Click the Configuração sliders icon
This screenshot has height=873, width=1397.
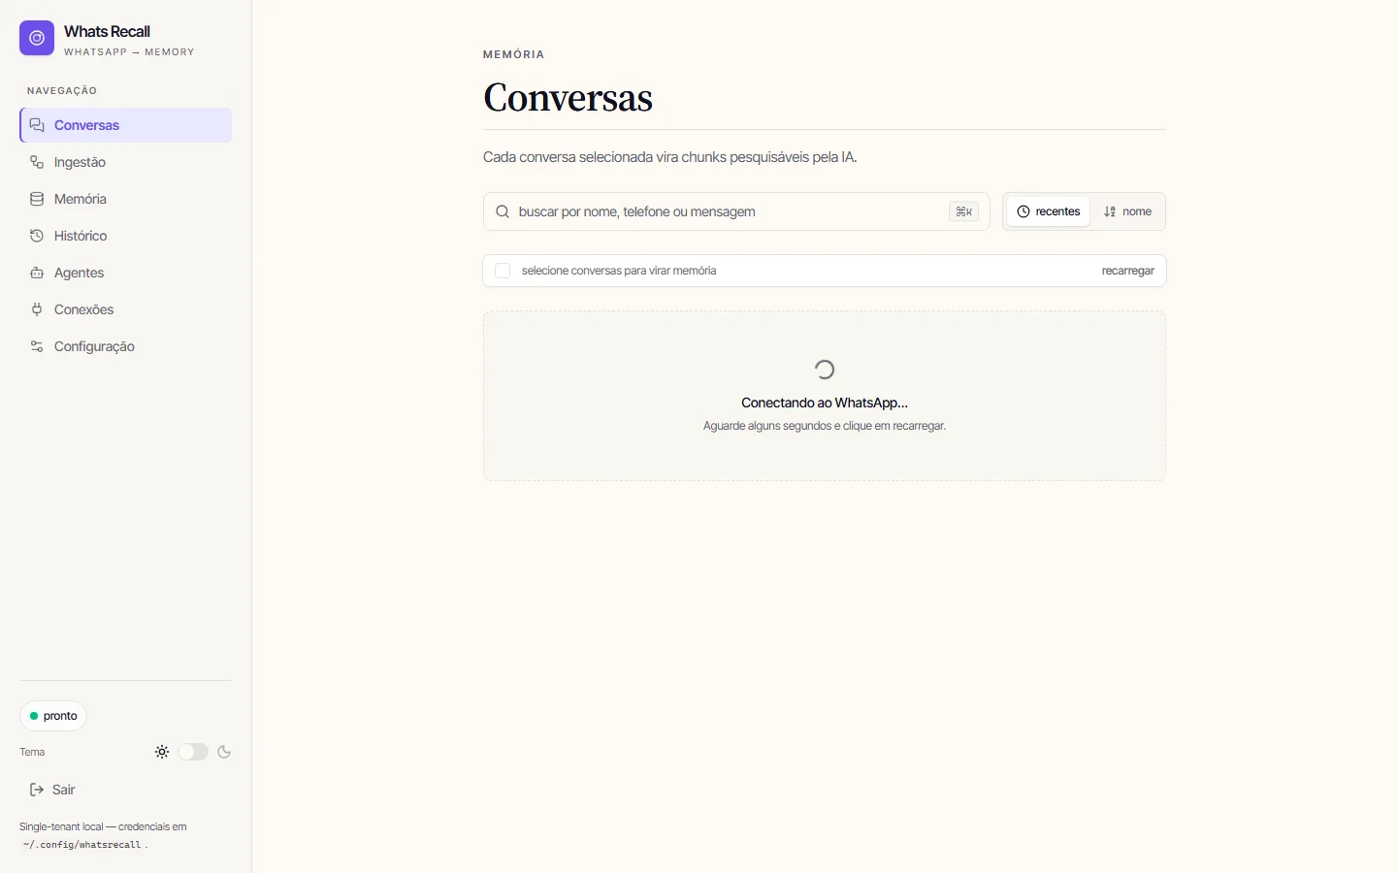37,346
